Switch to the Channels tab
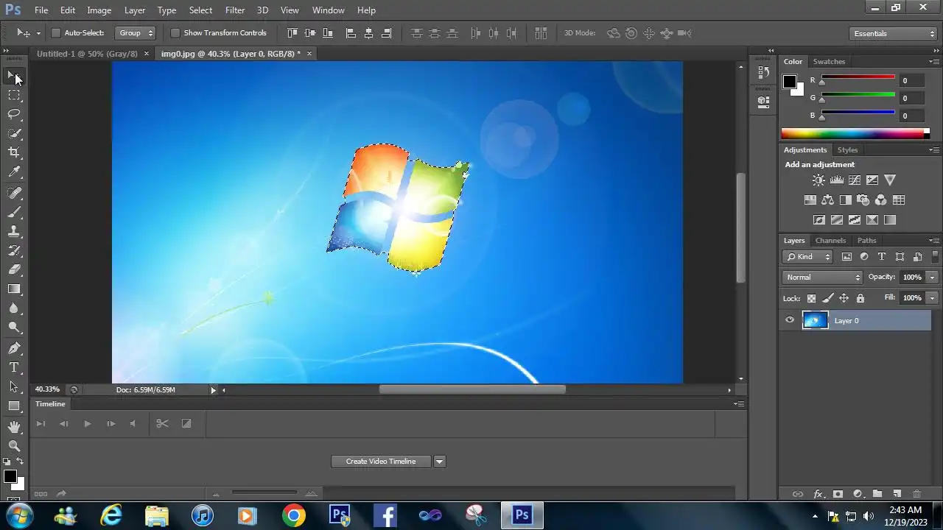The height and width of the screenshot is (530, 943). pyautogui.click(x=830, y=241)
